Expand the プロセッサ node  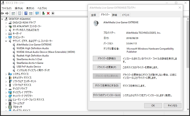pyautogui.click(x=6, y=107)
